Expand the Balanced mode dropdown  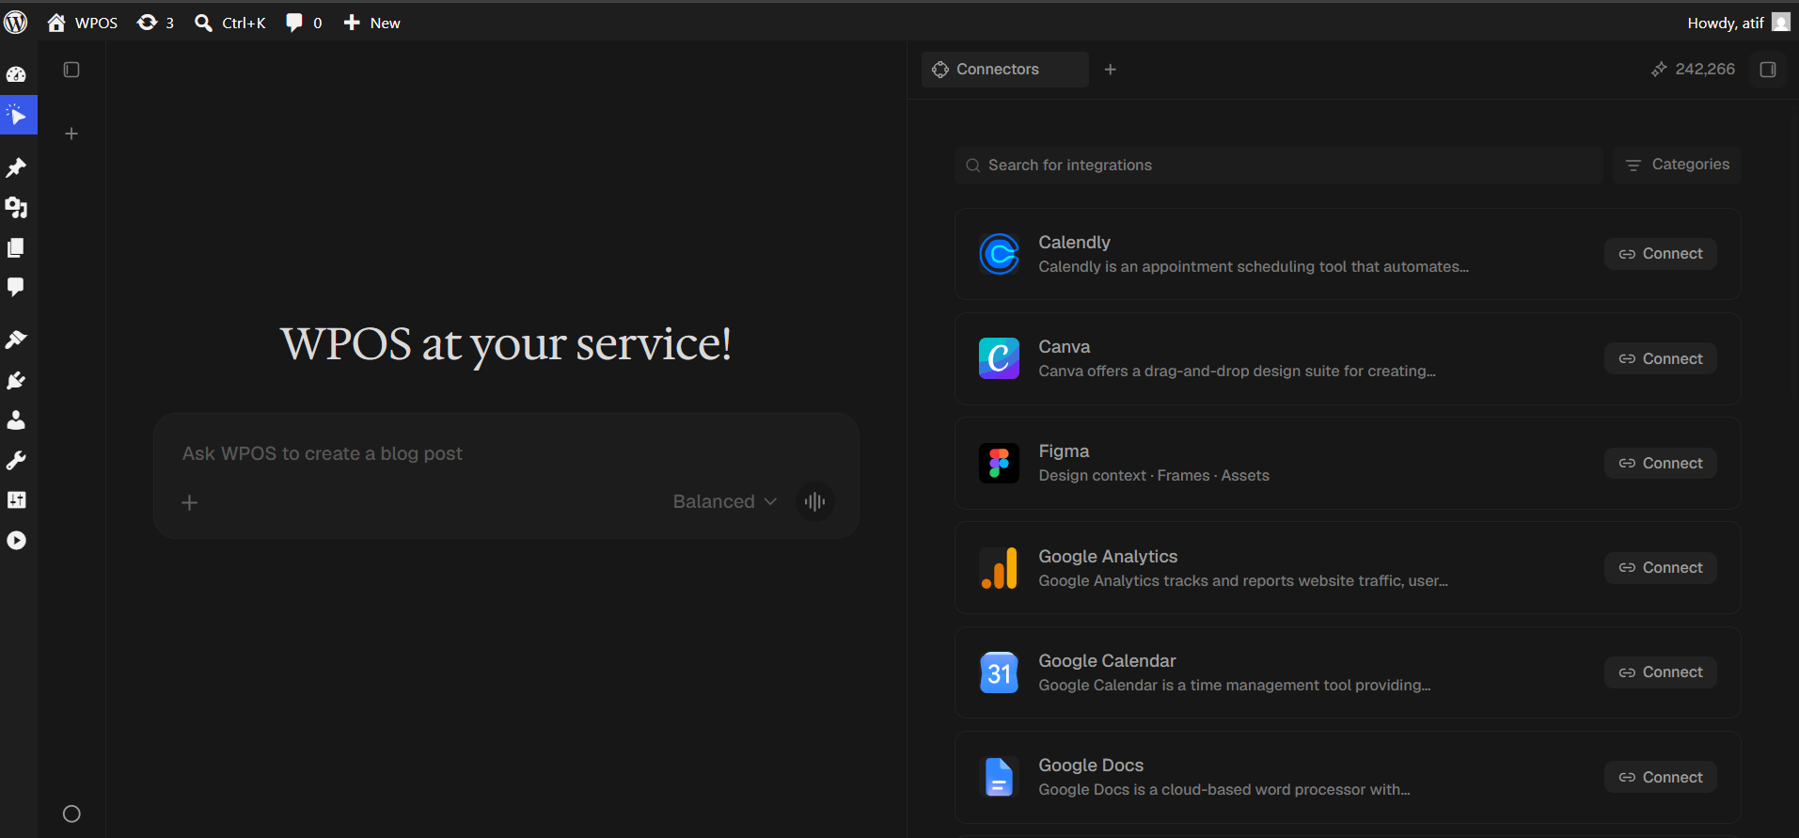[x=724, y=501]
